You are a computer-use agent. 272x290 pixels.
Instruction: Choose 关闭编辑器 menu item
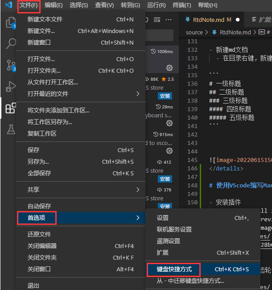coord(81,246)
